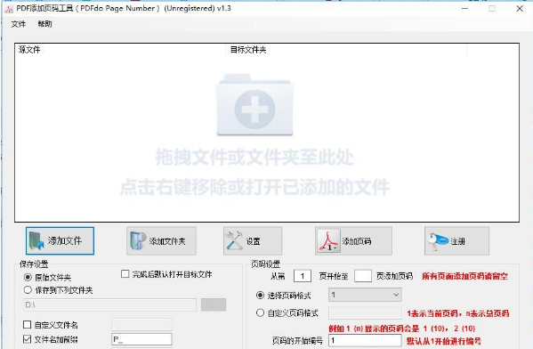
Task: Close the PDFdo Page Number window
Action: point(520,9)
